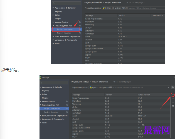
Task: Collapse Project: python arrow in lower Settings window
Action: pos(40,105)
